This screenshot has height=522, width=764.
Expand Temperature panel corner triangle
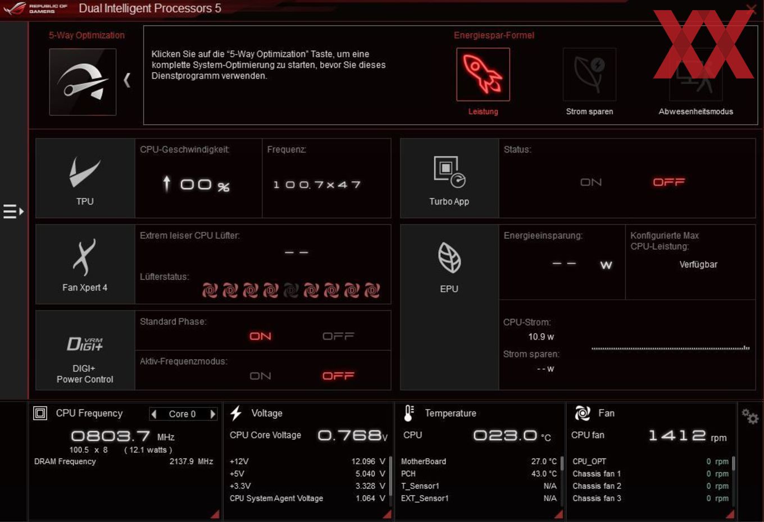[x=558, y=514]
